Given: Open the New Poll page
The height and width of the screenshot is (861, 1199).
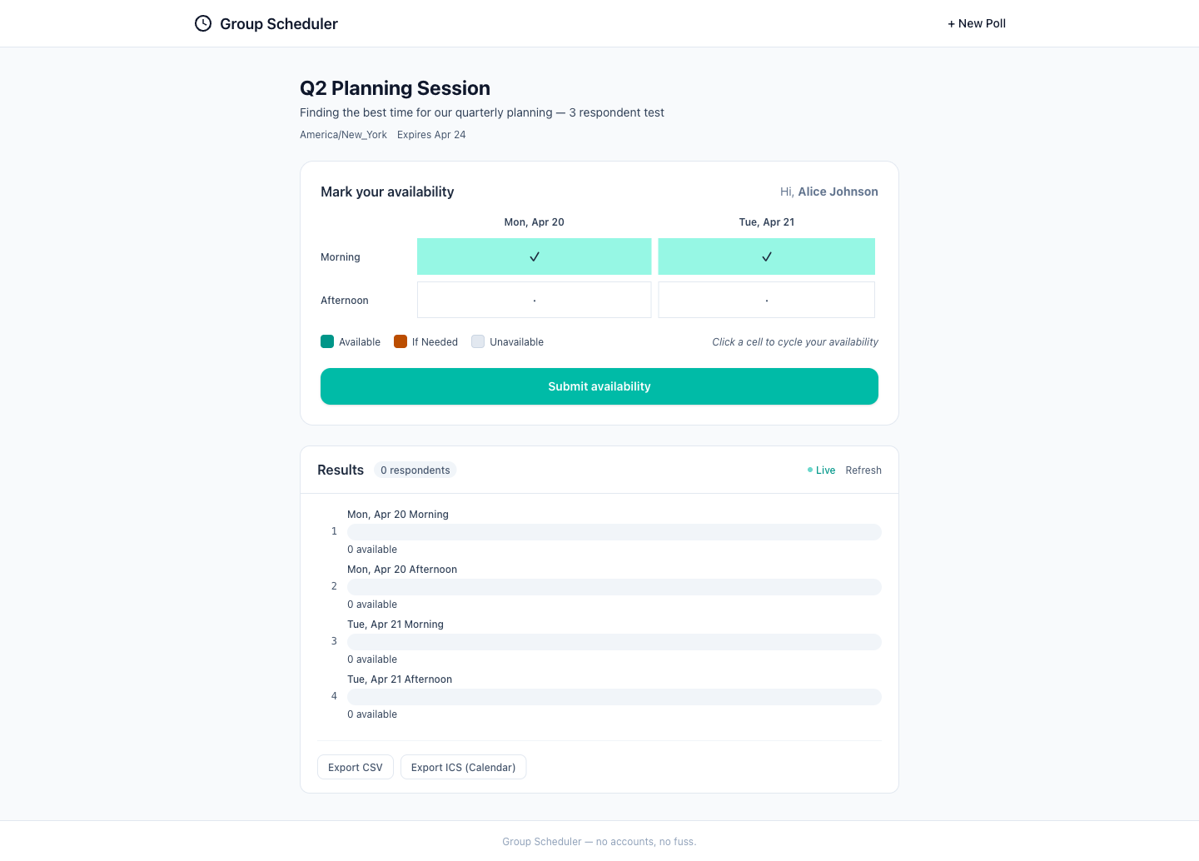Looking at the screenshot, I should coord(977,23).
